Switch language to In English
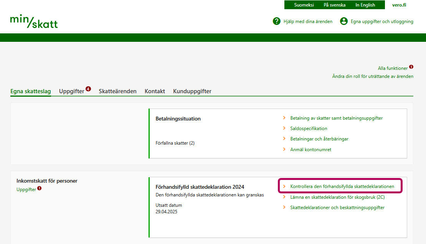The width and height of the screenshot is (426, 244). tap(365, 5)
